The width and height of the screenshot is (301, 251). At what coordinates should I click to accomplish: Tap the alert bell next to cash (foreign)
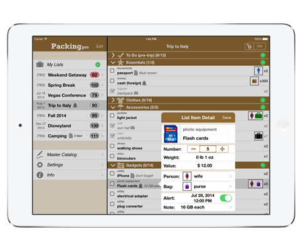[x=144, y=83]
